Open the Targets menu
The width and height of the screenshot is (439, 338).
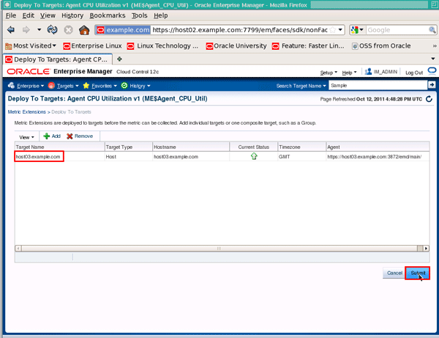point(63,86)
